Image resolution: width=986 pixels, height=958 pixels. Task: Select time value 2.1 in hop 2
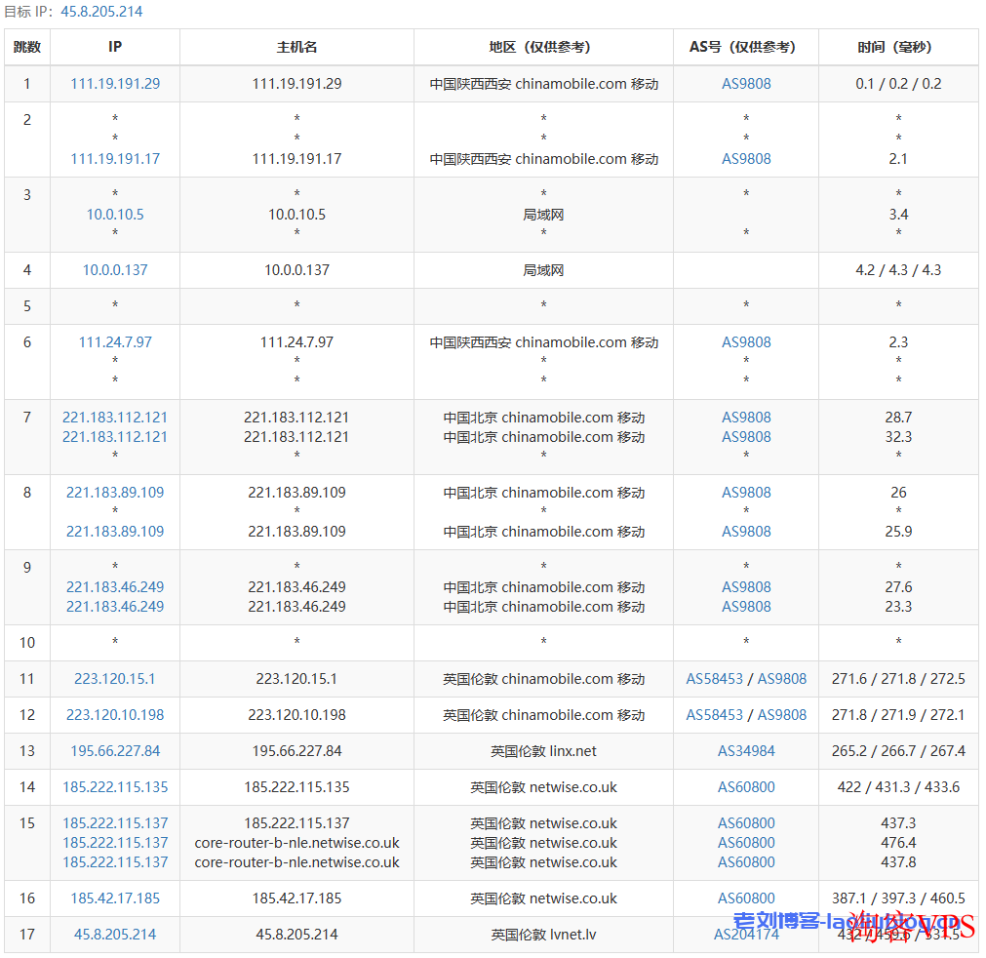tap(898, 158)
